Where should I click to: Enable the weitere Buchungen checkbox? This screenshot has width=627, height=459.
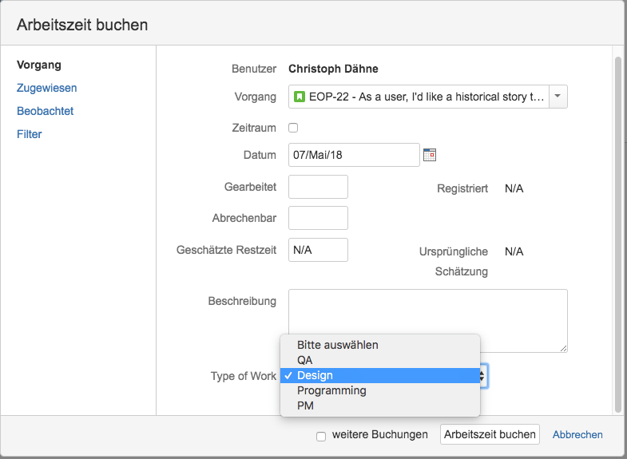[x=321, y=436]
